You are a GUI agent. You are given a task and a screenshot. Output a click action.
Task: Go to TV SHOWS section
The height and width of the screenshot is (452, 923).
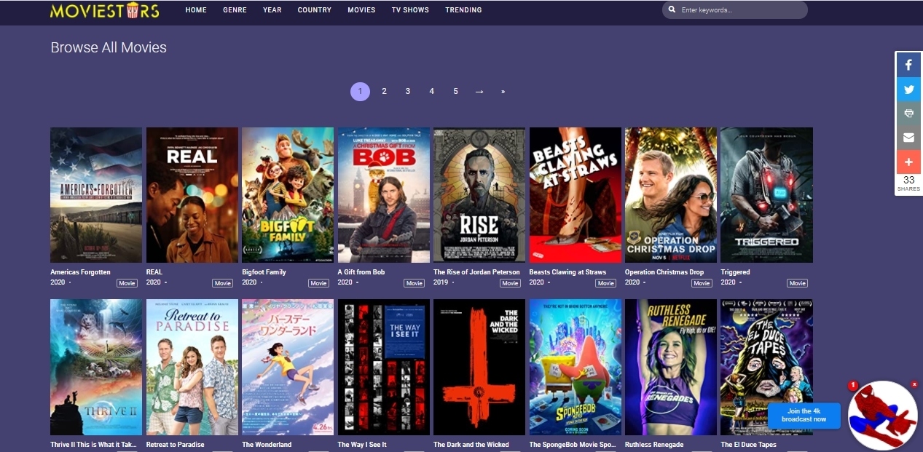pyautogui.click(x=410, y=10)
